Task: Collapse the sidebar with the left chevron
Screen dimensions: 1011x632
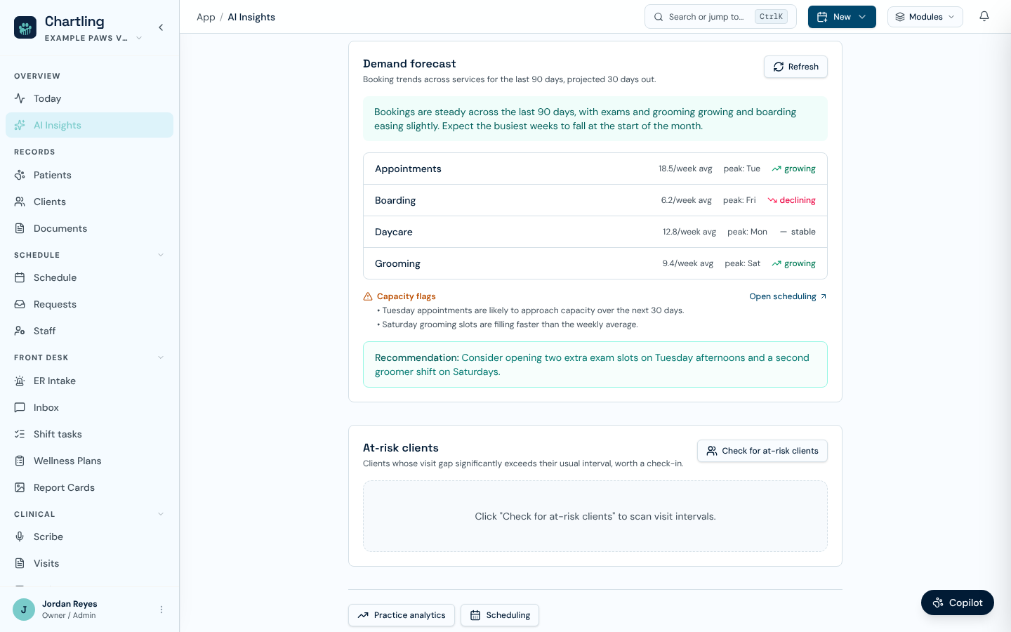Action: pyautogui.click(x=161, y=27)
